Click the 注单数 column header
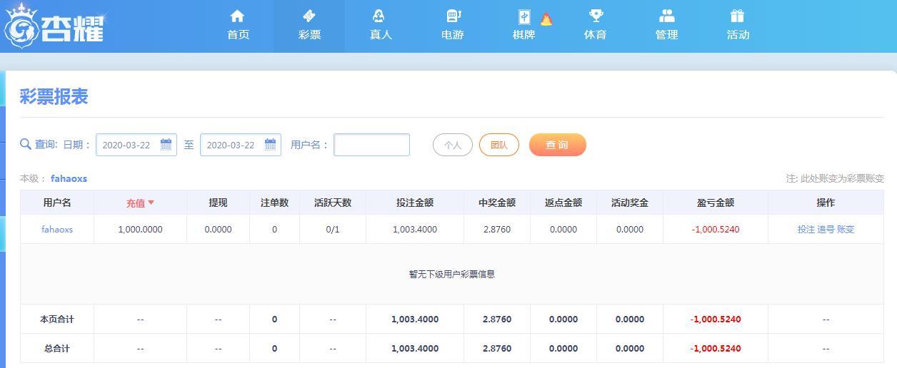897x368 pixels. [x=274, y=203]
